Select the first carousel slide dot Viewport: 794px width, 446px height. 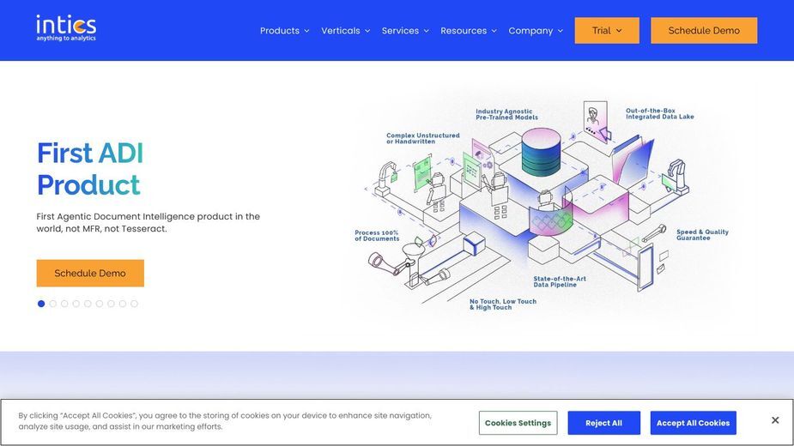41,304
